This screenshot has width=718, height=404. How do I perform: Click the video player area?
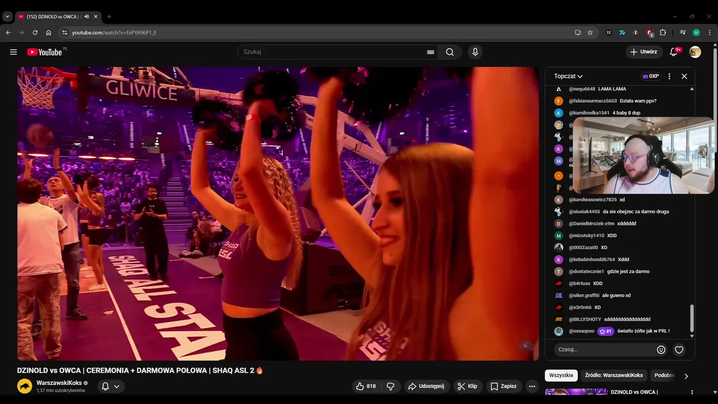point(278,213)
